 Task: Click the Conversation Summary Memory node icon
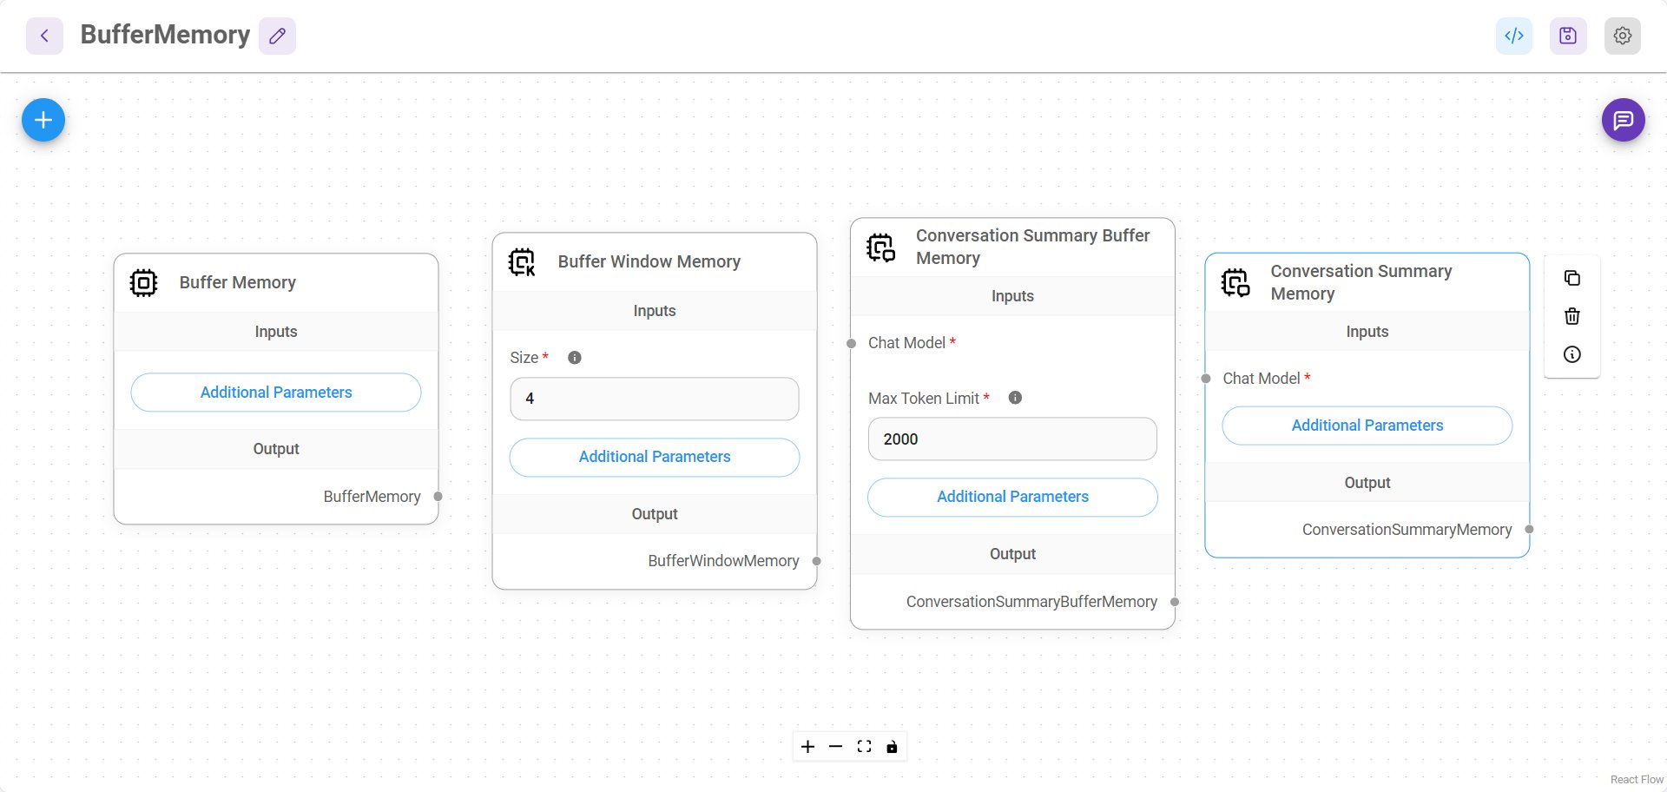pos(1235,282)
